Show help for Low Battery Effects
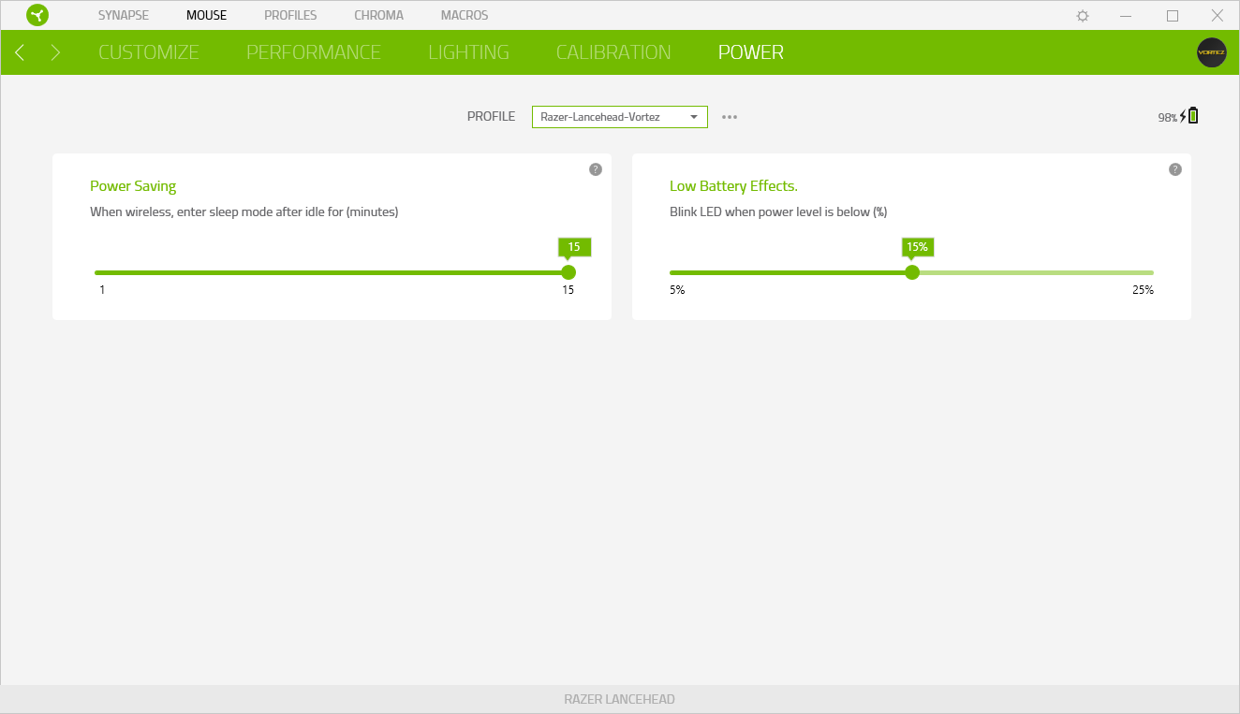This screenshot has width=1240, height=714. [1174, 169]
